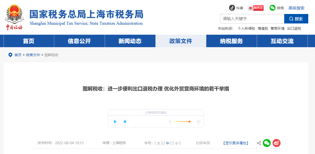Play the accessibility audio broadcast
Screen dimensions: 315x154
click(115, 122)
